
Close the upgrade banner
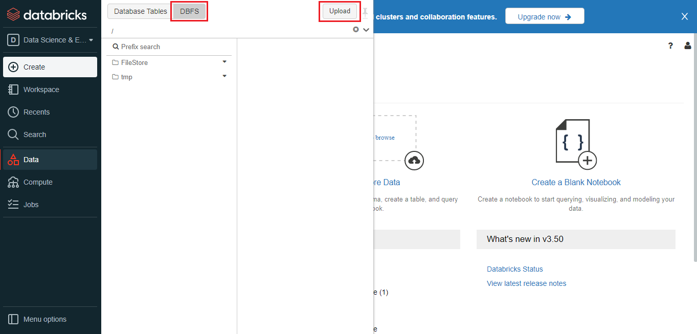click(x=685, y=16)
